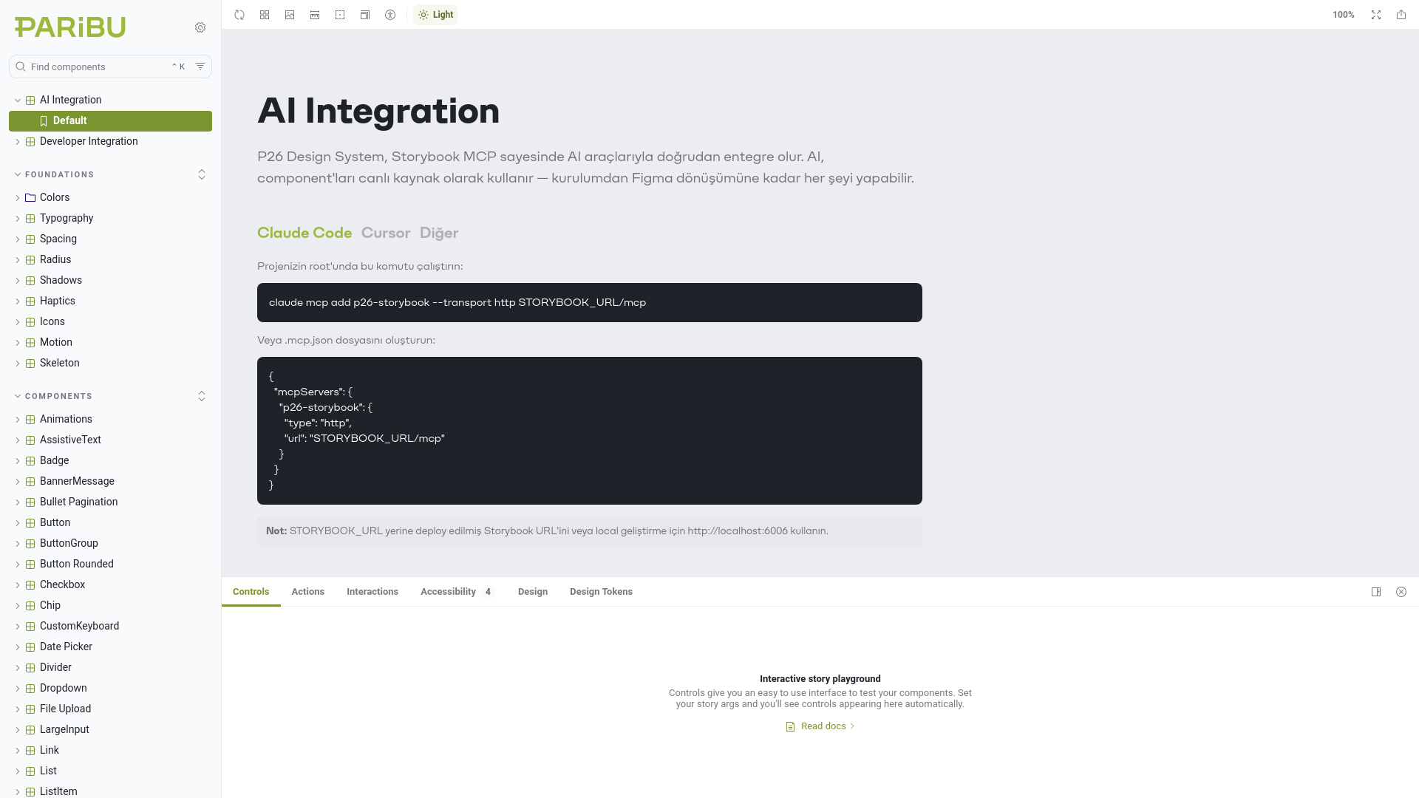Click expand-all arrows beside FOUNDATIONS
Viewport: 1419px width, 798px height.
point(202,174)
